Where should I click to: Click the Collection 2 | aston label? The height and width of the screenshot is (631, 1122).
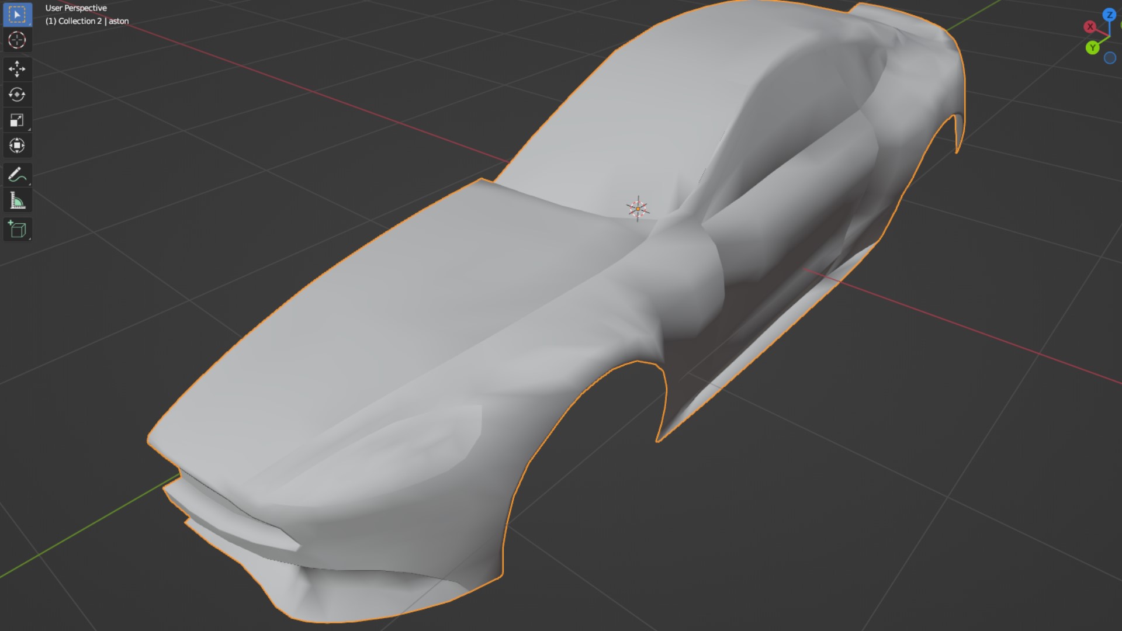point(87,21)
